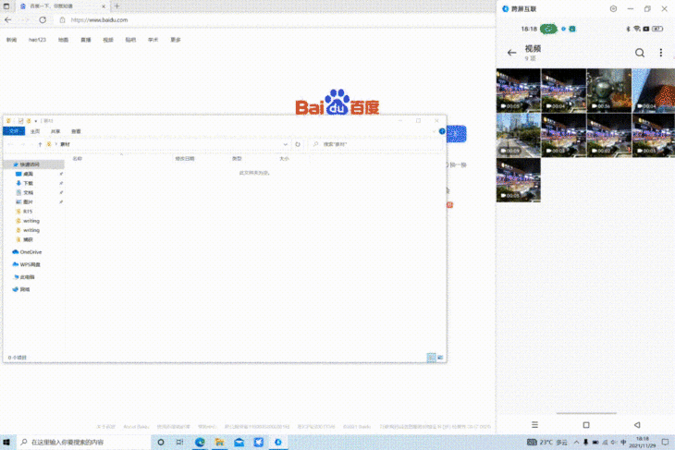Open File Explorer help icon
The image size is (675, 450).
[442, 131]
